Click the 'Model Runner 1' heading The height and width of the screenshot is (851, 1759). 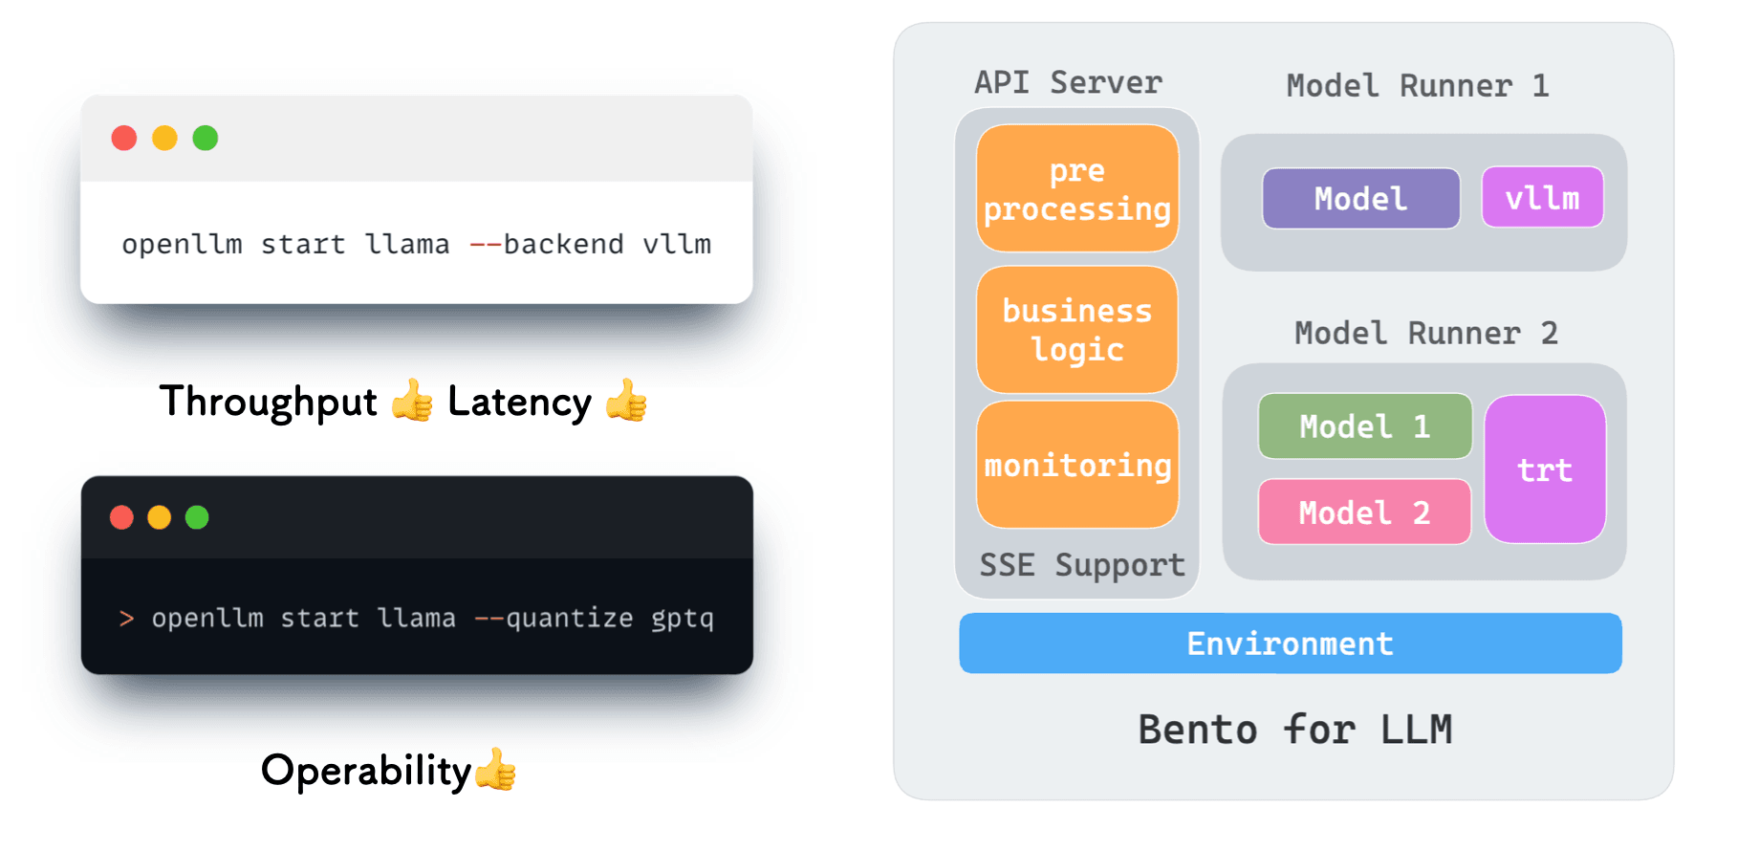pos(1418,86)
